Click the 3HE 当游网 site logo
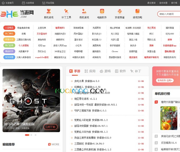The image size is (180, 152). (x=17, y=14)
